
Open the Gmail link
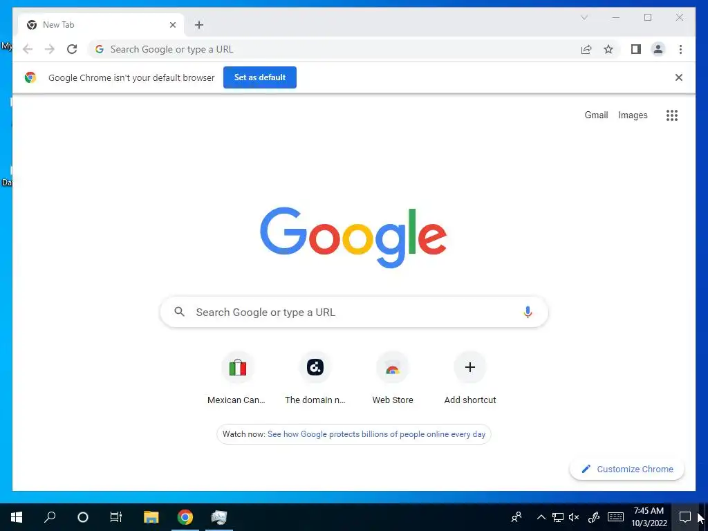point(596,115)
